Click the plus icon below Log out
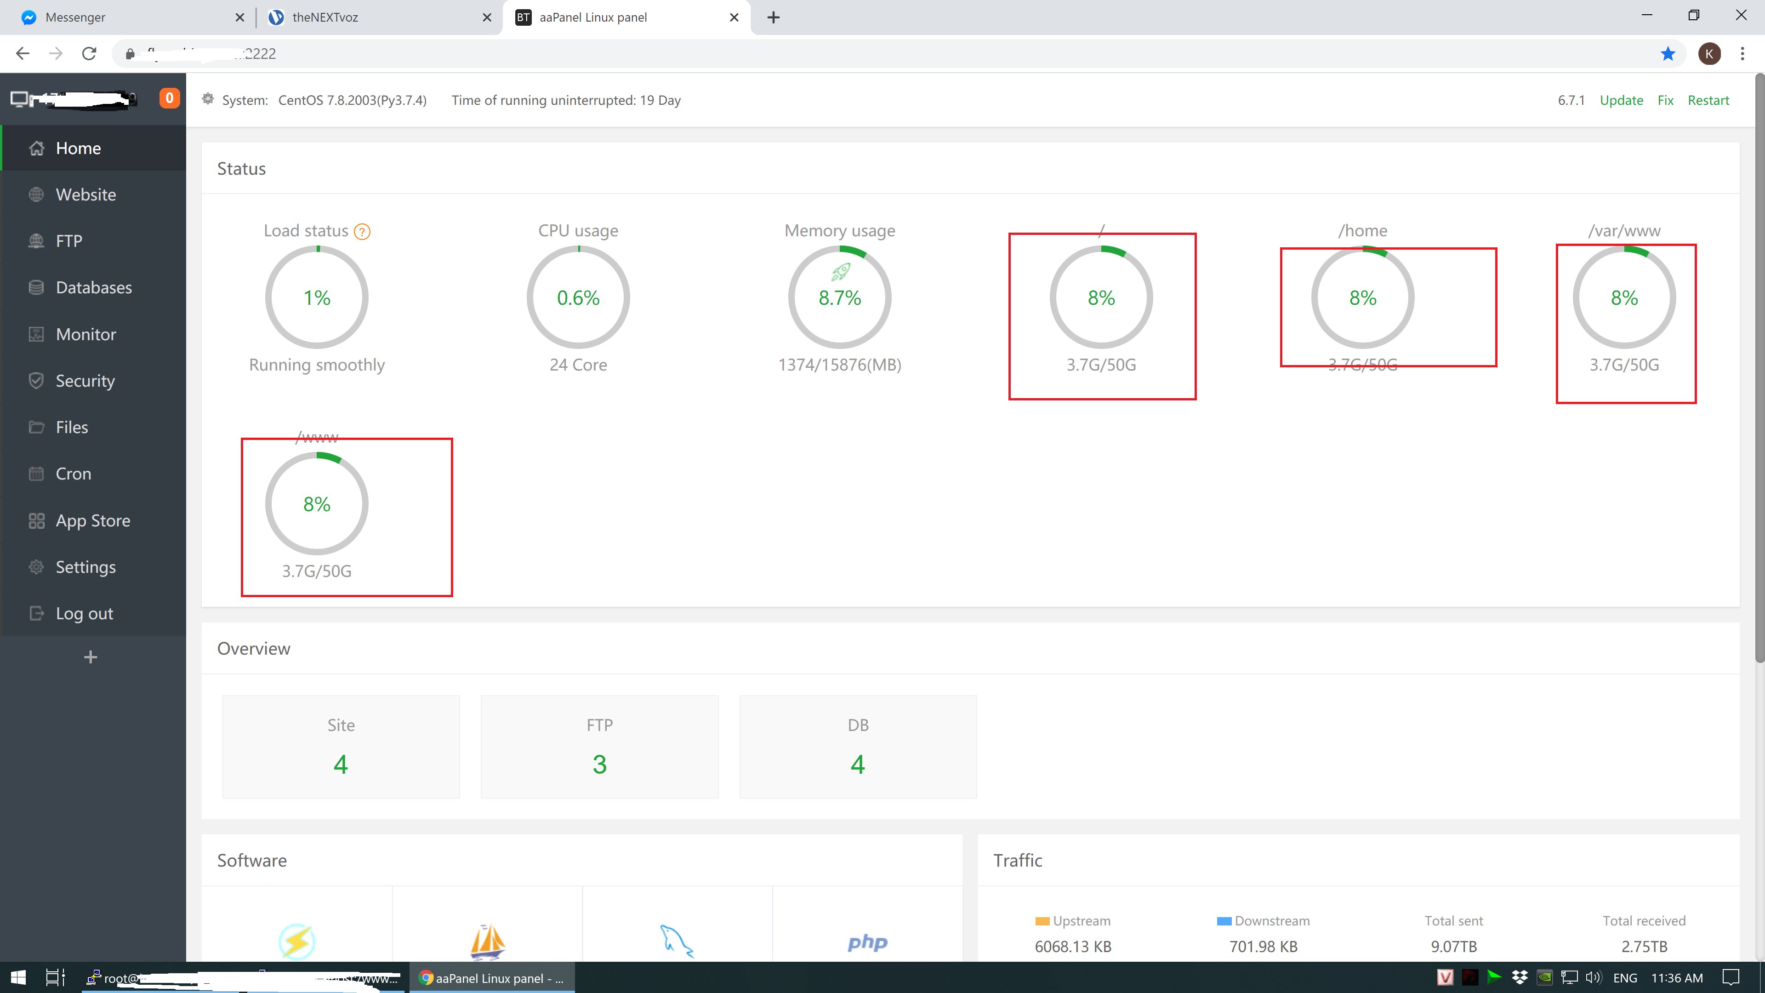The image size is (1765, 993). (91, 657)
